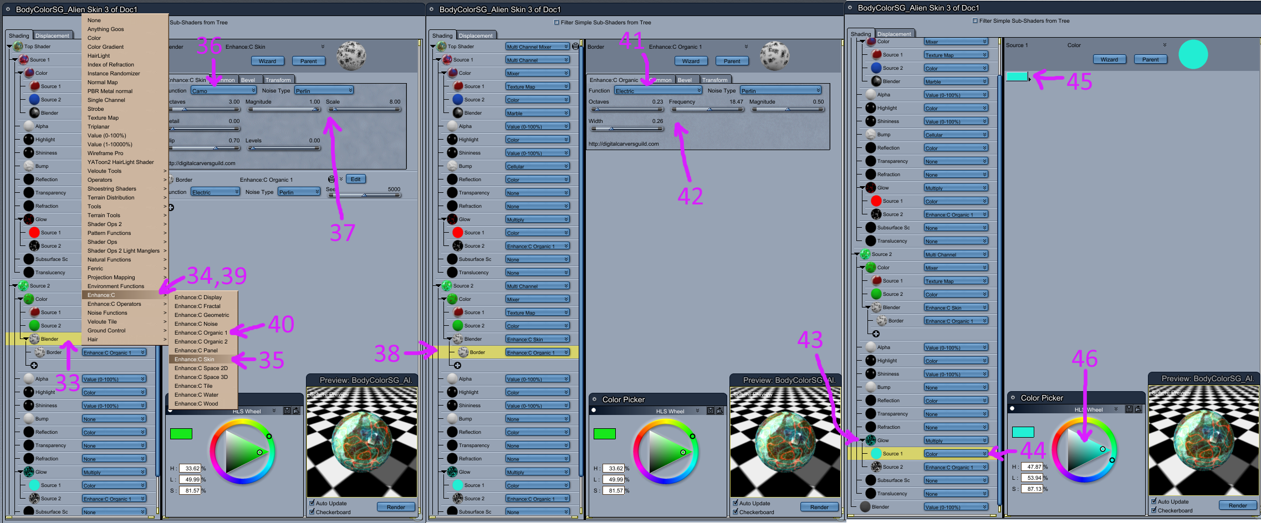Select Top Shader sphere icon in left window
Screen dimensions: 1261x523
18,46
